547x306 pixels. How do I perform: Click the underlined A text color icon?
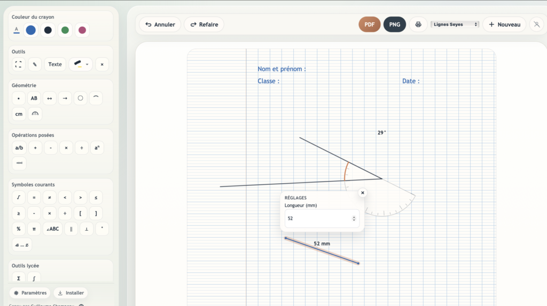click(17, 30)
